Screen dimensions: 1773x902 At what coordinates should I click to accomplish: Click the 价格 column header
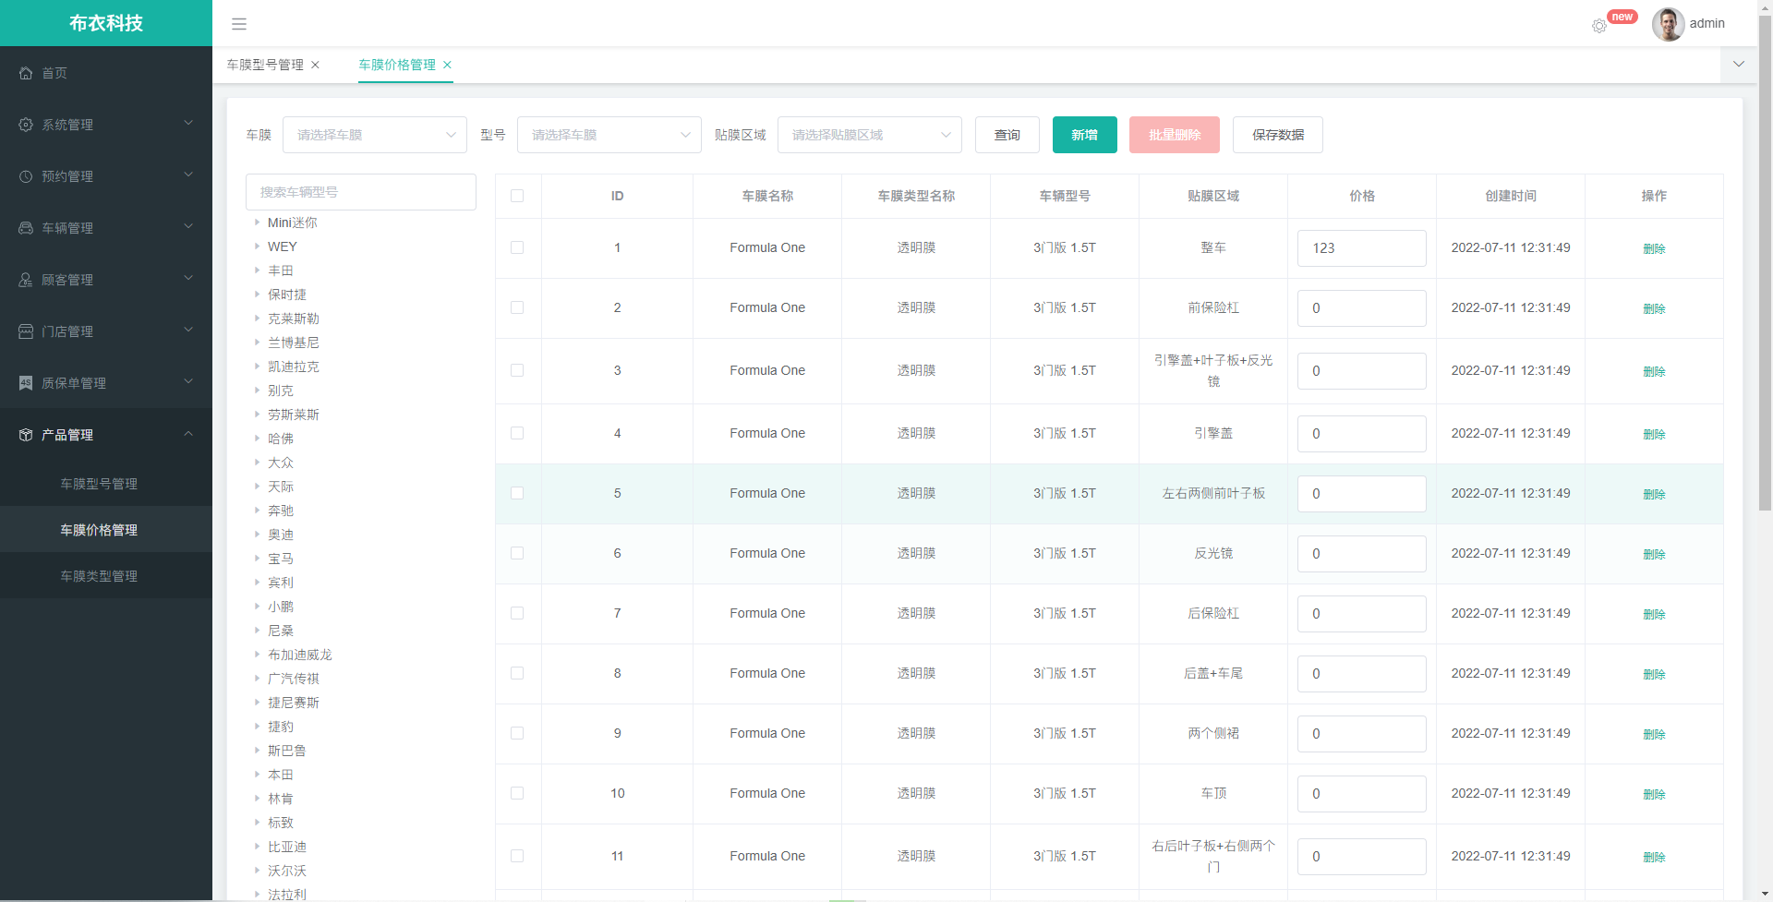(x=1362, y=196)
